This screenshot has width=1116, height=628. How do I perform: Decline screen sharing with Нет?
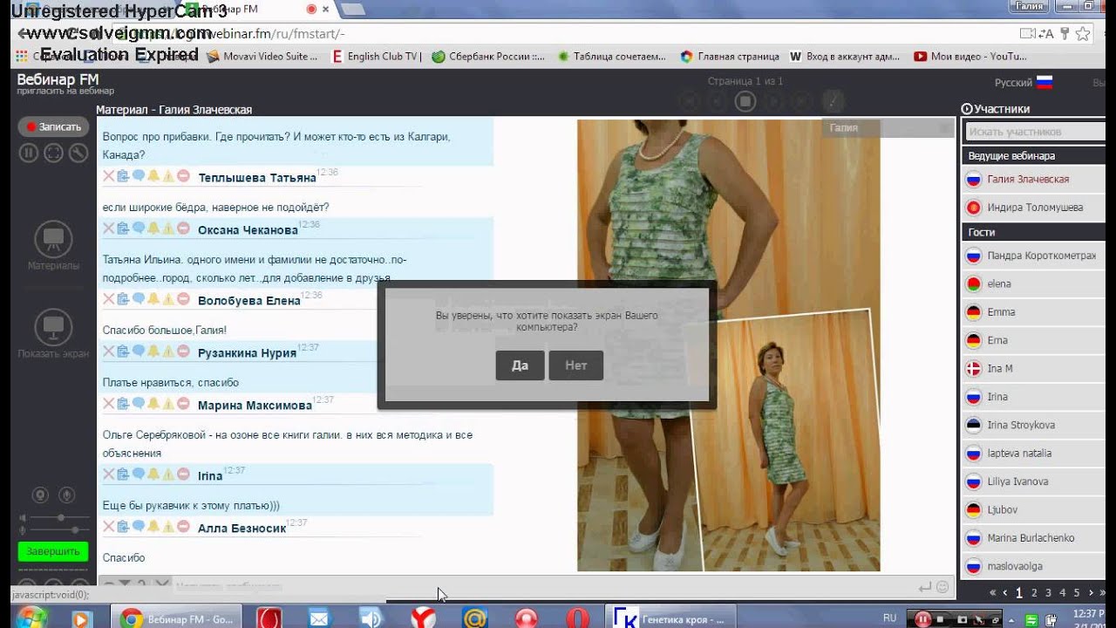(575, 365)
